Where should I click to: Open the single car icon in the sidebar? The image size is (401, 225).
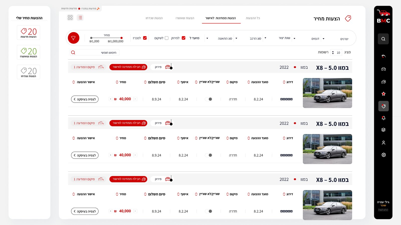(383, 69)
